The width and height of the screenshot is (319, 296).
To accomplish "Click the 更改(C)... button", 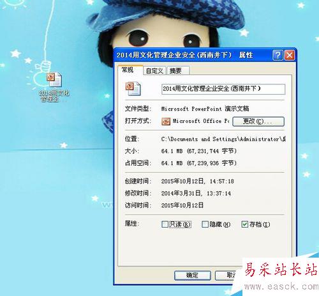I will (x=258, y=121).
